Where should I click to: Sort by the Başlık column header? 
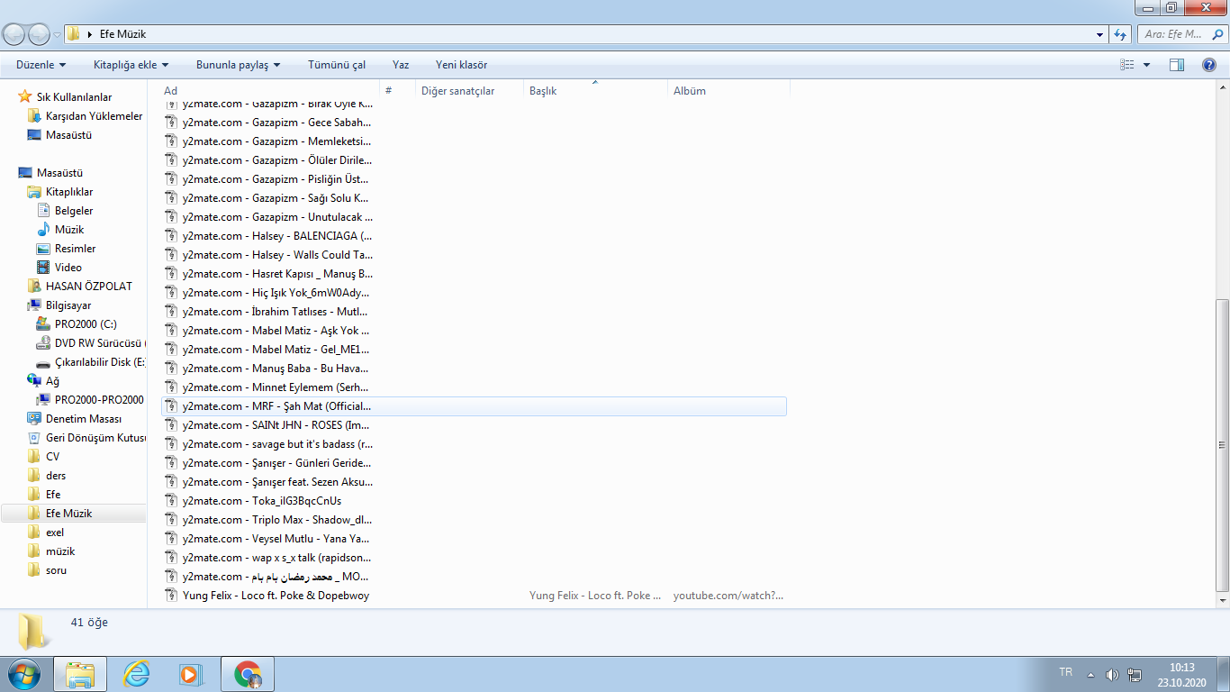[596, 91]
